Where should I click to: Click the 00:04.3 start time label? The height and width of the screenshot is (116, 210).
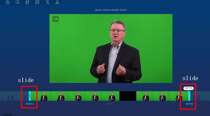[30, 104]
